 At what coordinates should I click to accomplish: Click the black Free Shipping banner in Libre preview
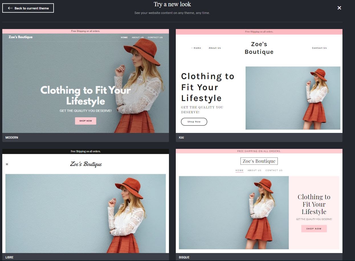click(x=85, y=151)
